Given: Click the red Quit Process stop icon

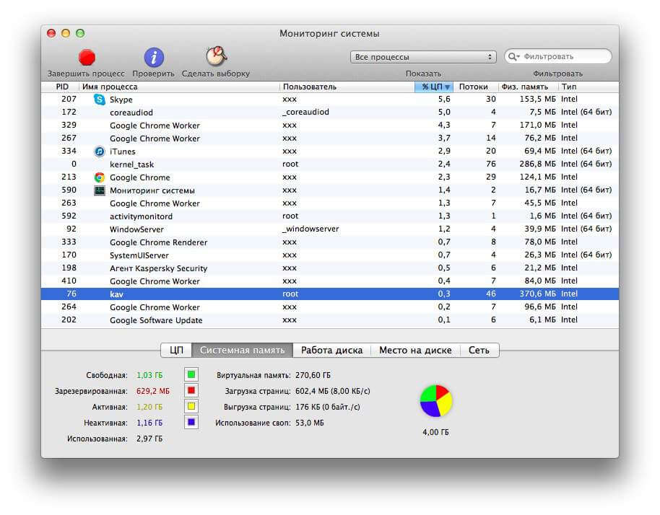Looking at the screenshot, I should point(87,58).
